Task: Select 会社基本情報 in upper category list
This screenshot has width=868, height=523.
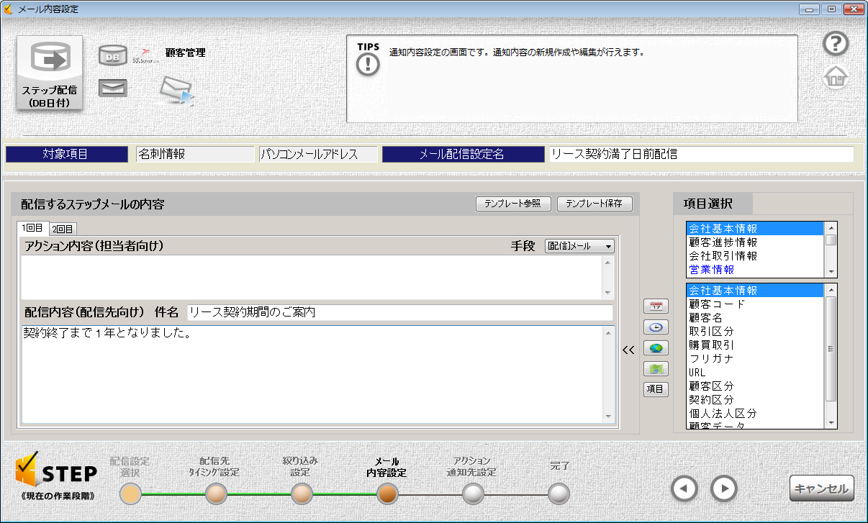Action: [x=755, y=229]
